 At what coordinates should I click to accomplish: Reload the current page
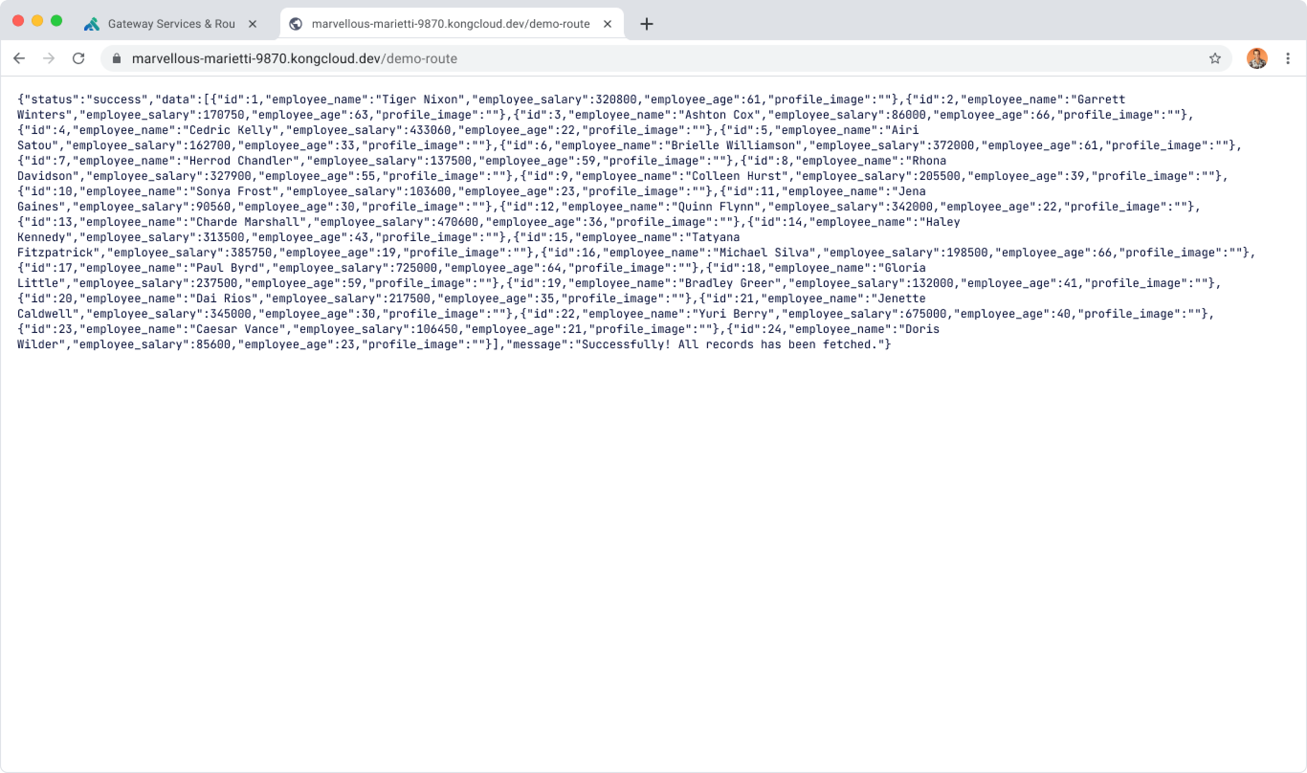(78, 58)
